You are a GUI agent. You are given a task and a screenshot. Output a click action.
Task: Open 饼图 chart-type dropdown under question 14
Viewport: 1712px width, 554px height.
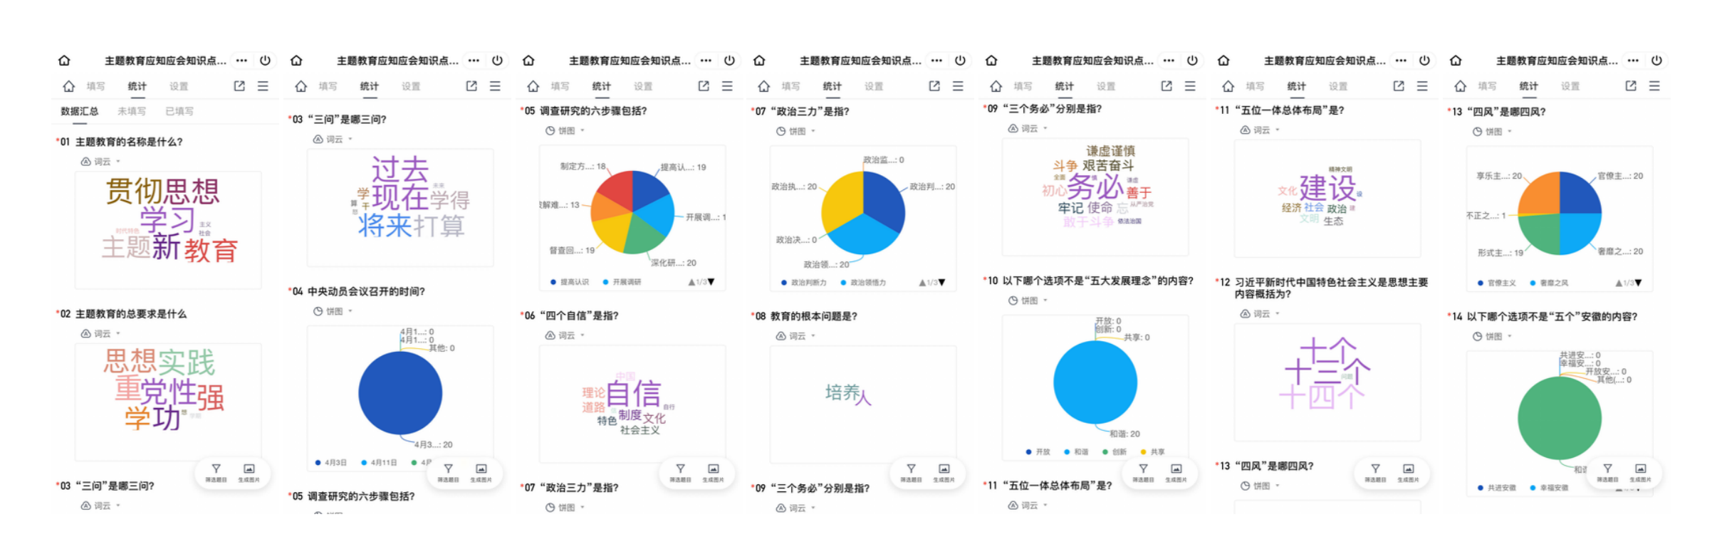1493,336
